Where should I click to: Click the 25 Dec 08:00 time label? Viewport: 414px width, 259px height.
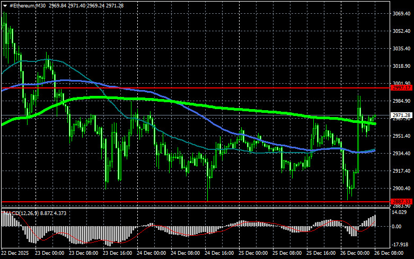point(287,253)
